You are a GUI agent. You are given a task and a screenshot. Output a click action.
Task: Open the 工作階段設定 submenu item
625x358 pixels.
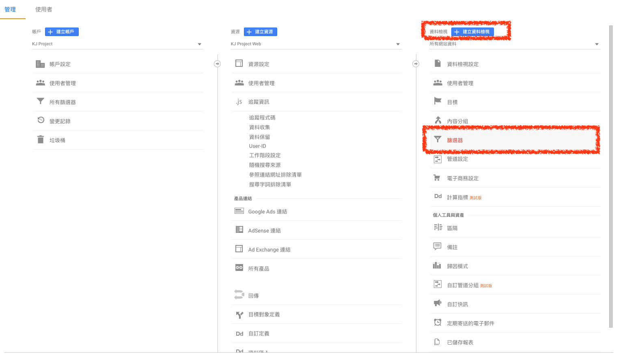pos(265,156)
